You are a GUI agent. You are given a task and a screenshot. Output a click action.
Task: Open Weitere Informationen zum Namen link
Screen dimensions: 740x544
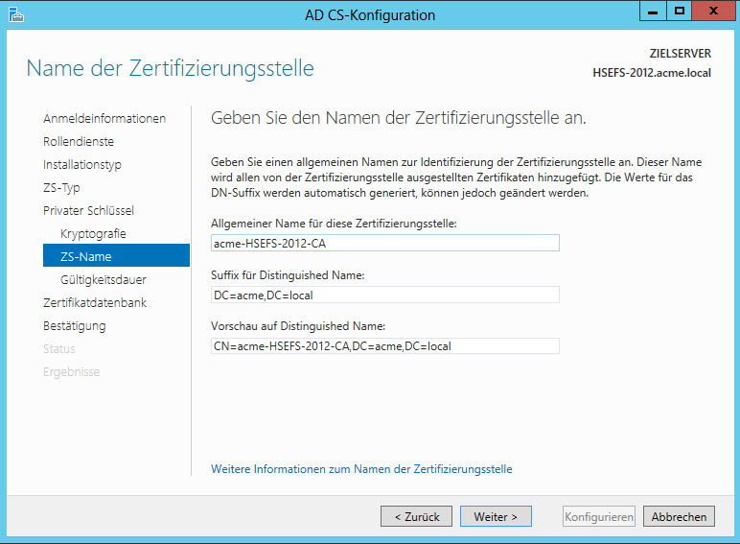coord(361,469)
